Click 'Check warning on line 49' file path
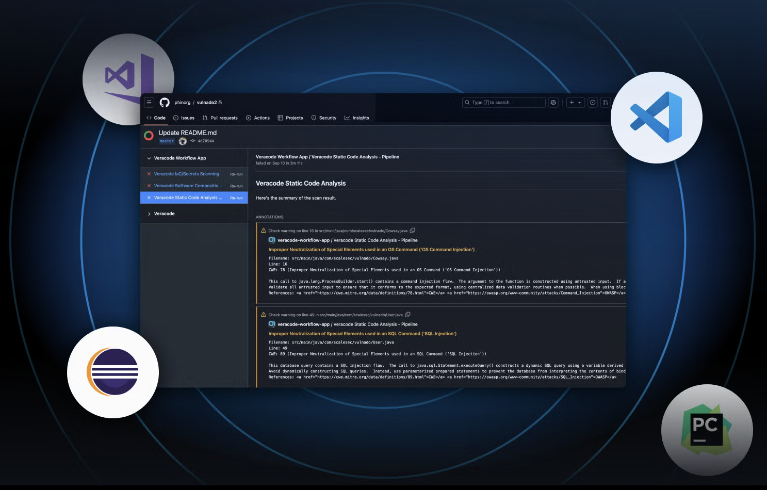Image resolution: width=767 pixels, height=490 pixels. click(336, 315)
